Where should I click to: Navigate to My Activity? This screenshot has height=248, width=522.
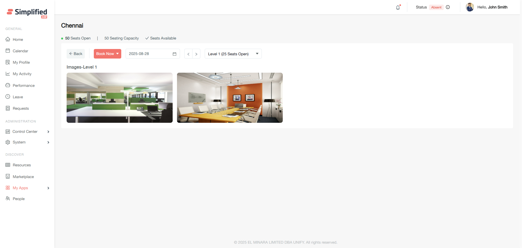pyautogui.click(x=22, y=74)
